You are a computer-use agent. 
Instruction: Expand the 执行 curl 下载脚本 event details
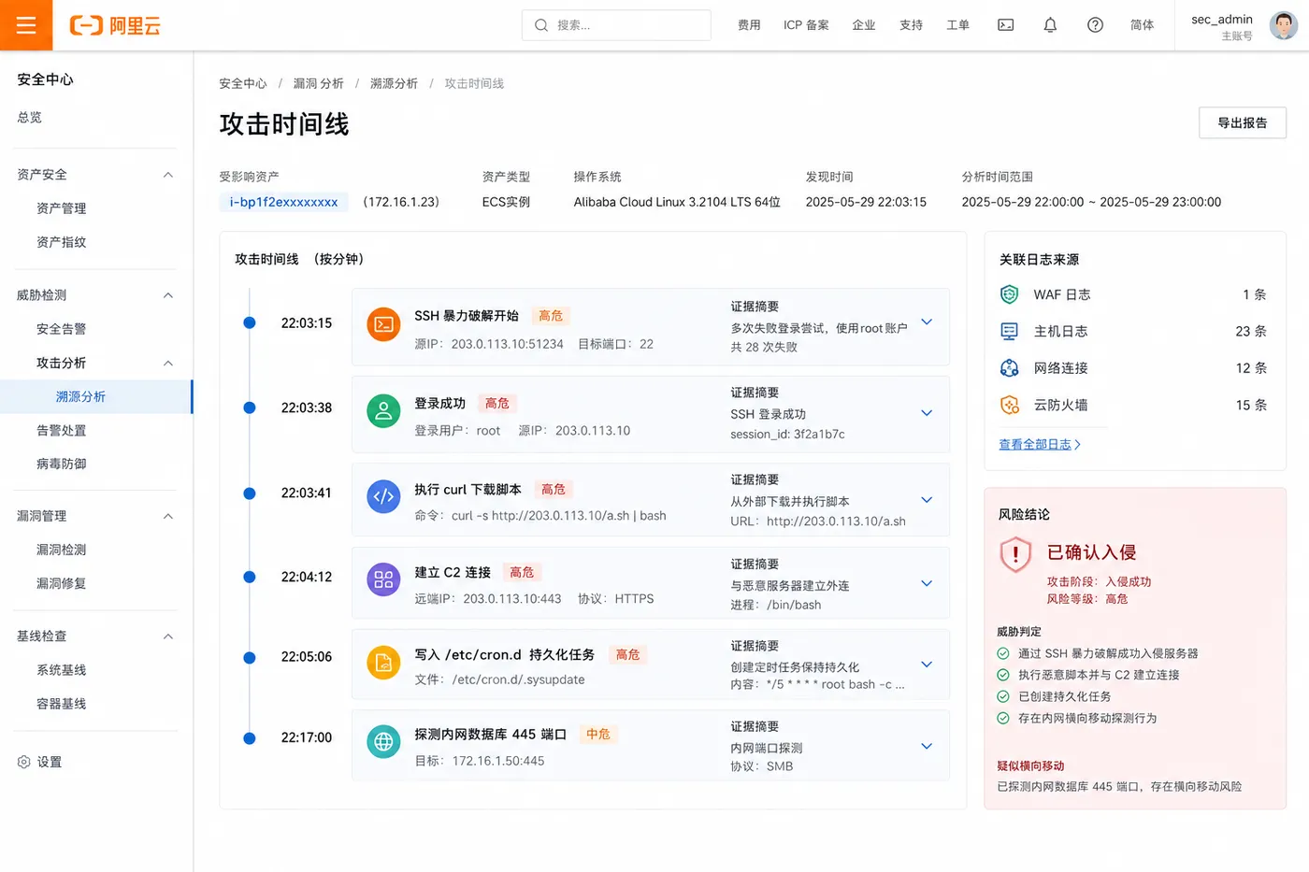[927, 500]
